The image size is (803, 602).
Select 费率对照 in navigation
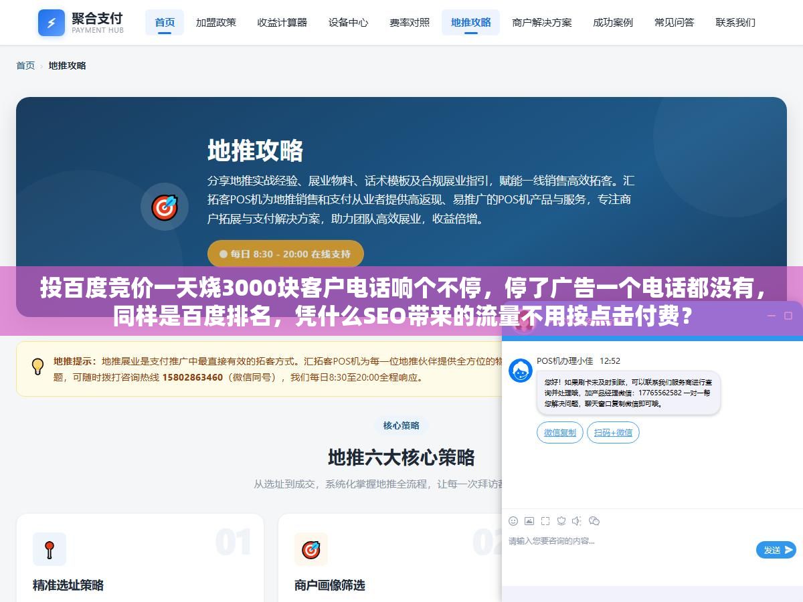[x=410, y=23]
